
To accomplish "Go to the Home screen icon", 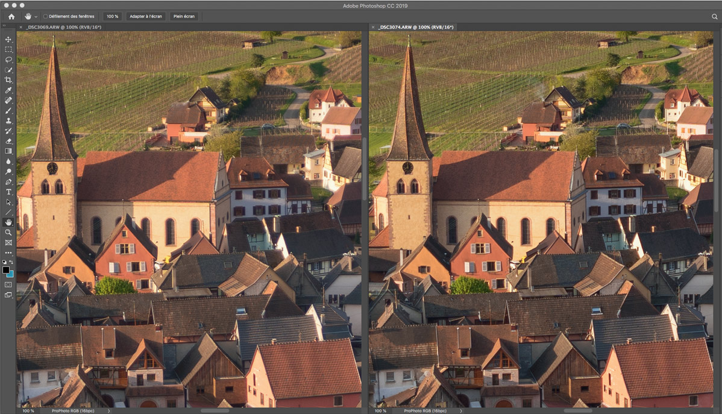I will 11,16.
